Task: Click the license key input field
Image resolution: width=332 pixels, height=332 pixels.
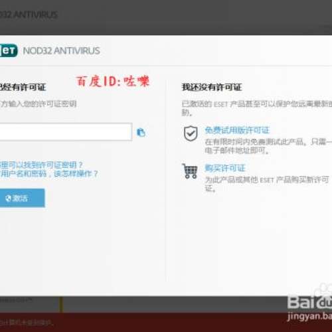Action: [66, 132]
